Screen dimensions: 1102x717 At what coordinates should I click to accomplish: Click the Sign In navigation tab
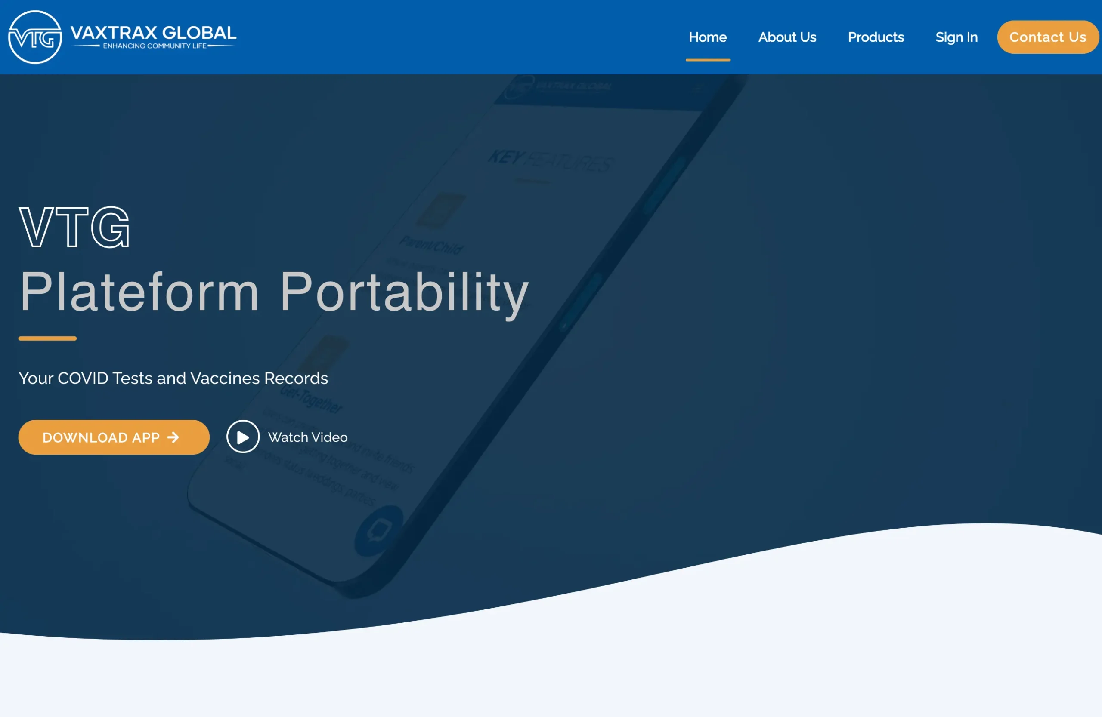[x=957, y=37]
